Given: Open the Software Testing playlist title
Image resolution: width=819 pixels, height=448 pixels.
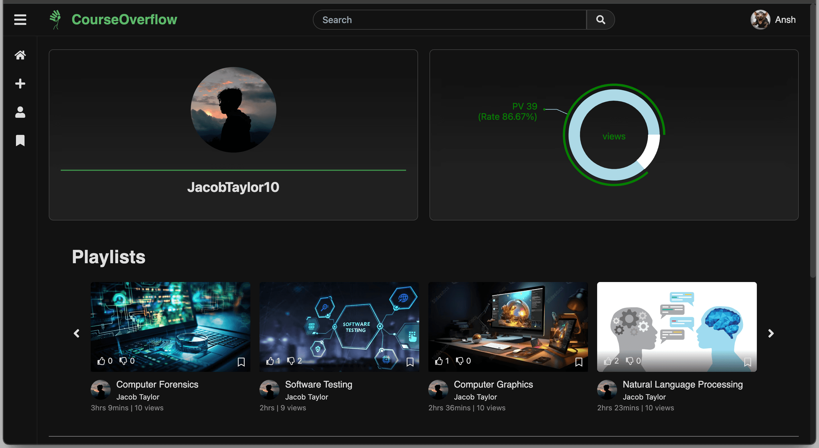Looking at the screenshot, I should point(318,384).
